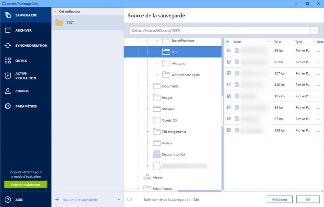Click the Images folder icon

(x=157, y=97)
